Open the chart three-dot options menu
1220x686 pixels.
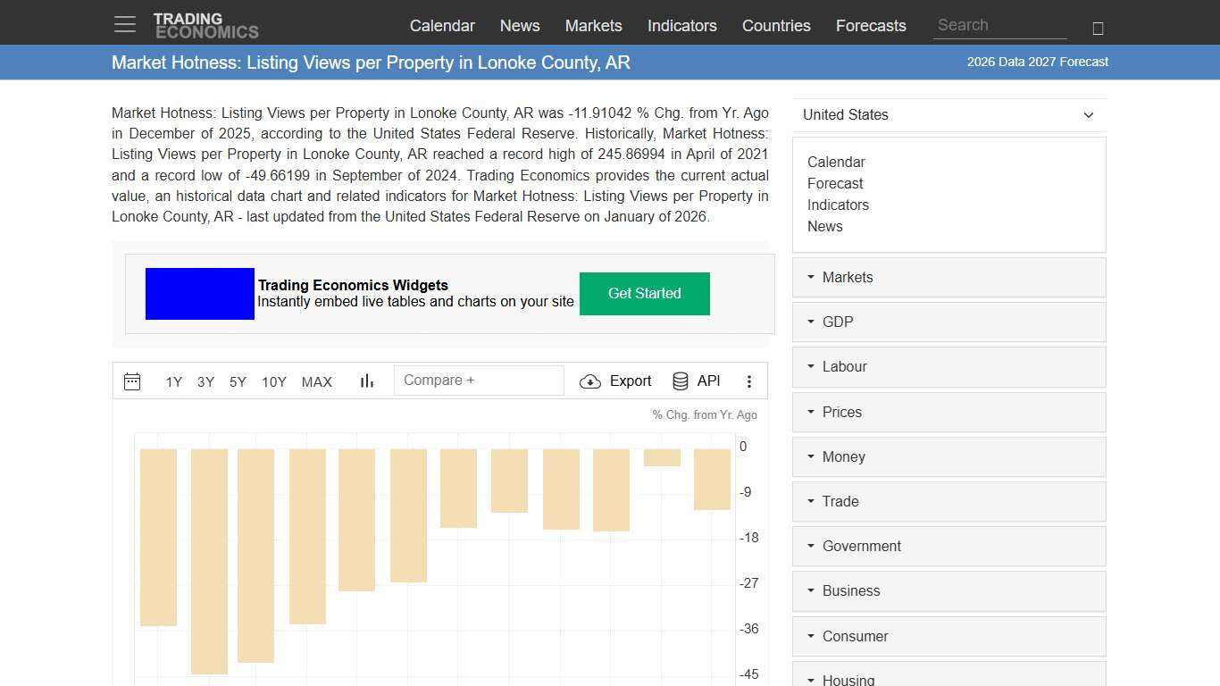click(x=749, y=381)
